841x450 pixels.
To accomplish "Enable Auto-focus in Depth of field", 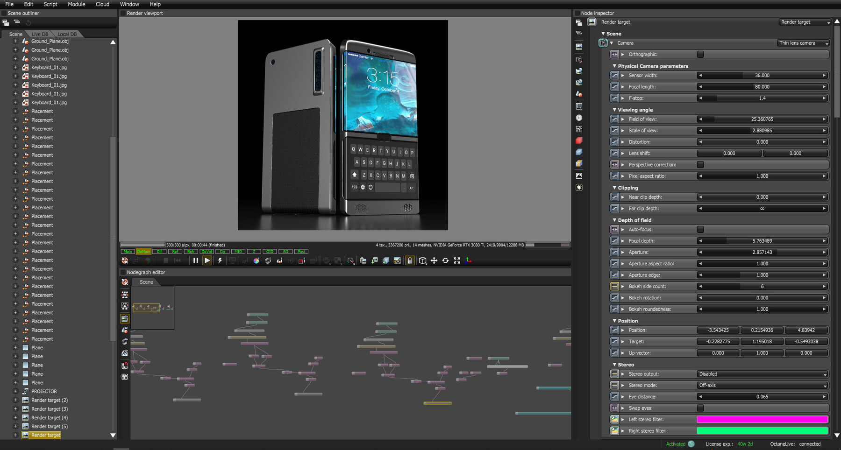I will pyautogui.click(x=699, y=229).
